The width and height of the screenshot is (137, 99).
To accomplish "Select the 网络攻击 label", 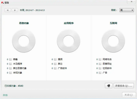I will tap(107, 59).
